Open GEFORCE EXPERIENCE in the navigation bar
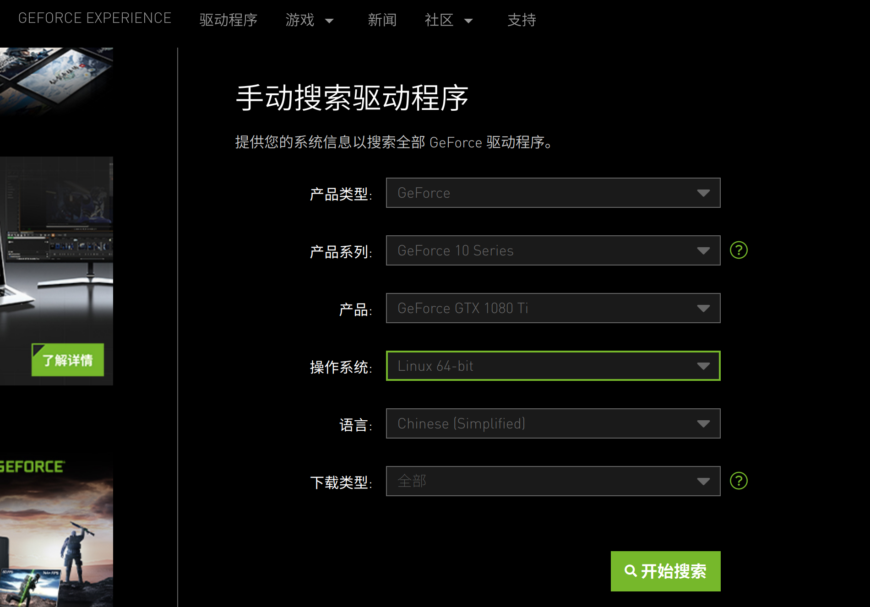Viewport: 870px width, 607px height. tap(95, 18)
